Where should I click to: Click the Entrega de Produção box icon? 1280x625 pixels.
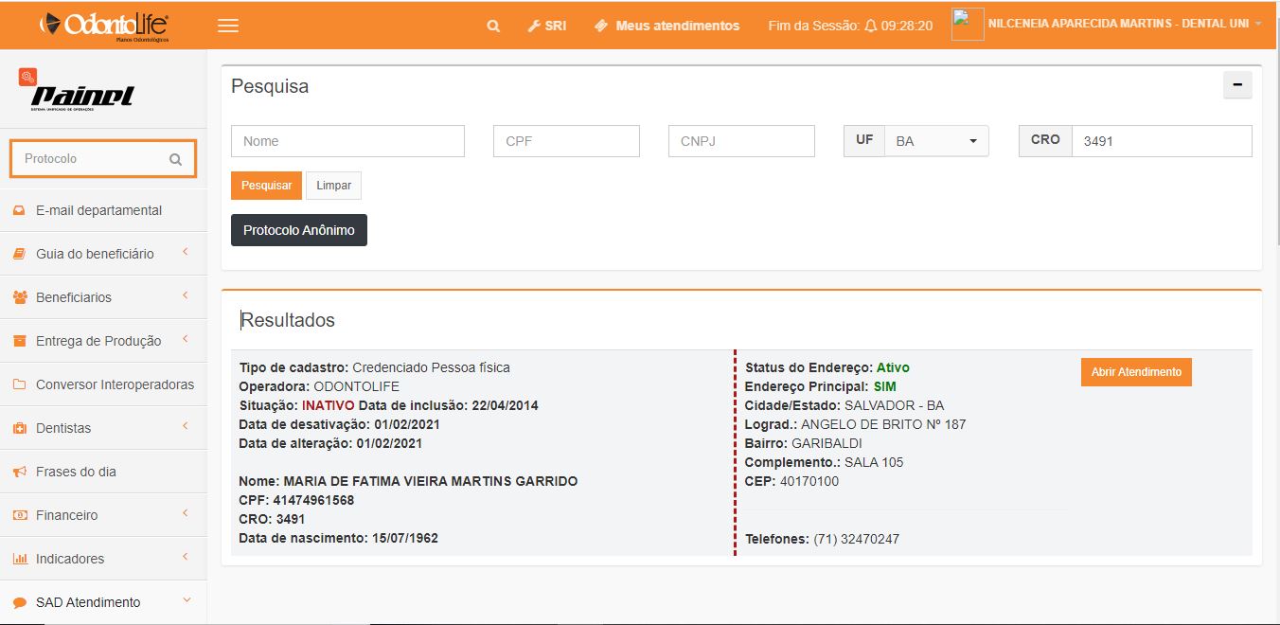(x=19, y=341)
